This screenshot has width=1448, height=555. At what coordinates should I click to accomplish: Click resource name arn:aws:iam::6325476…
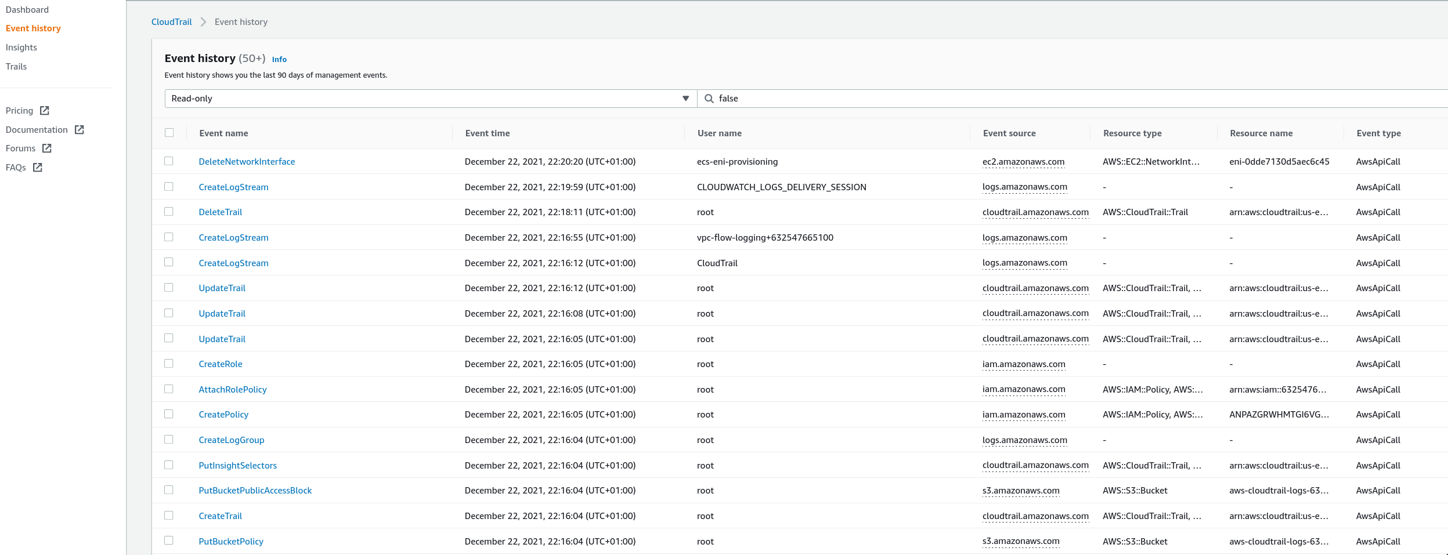click(x=1277, y=390)
